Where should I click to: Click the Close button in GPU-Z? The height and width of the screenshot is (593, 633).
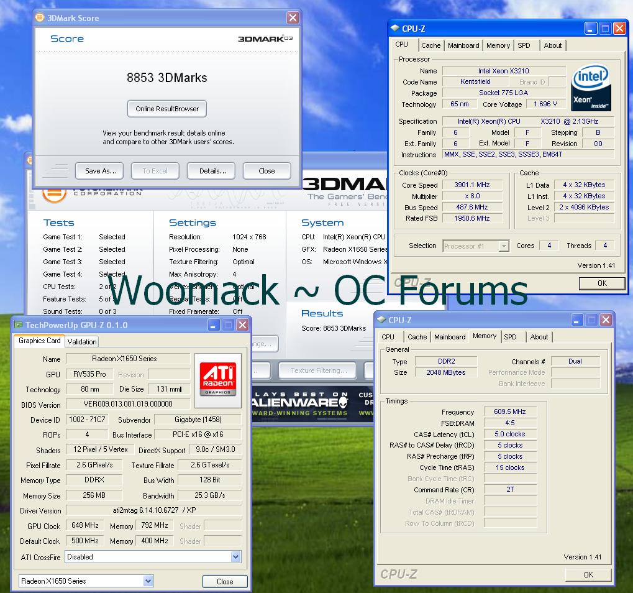pos(225,581)
